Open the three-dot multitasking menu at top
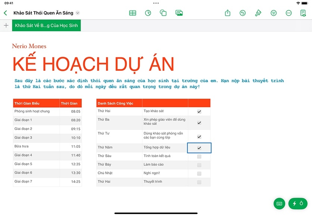312x216 pixels. [156, 3]
